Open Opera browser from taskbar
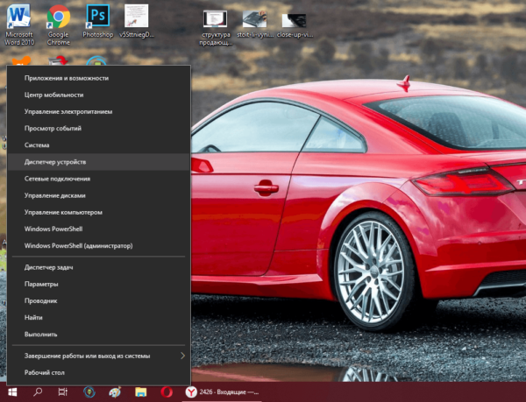 (x=167, y=392)
